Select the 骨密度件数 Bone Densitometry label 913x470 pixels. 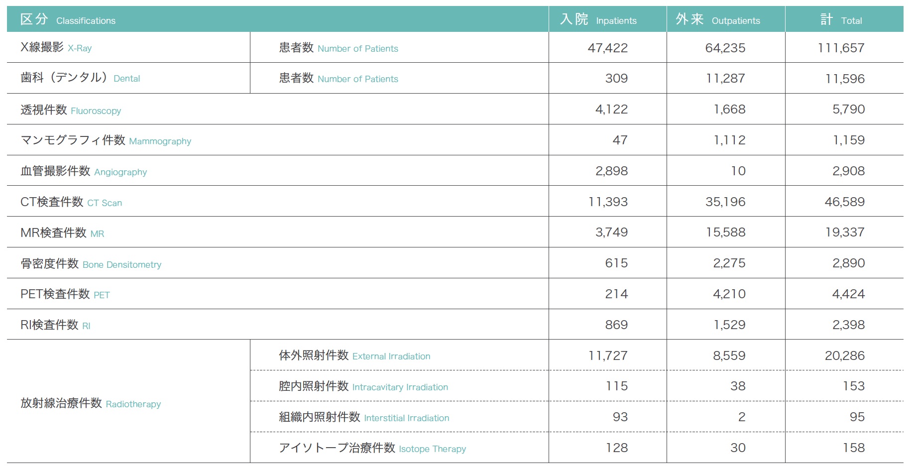click(x=91, y=264)
